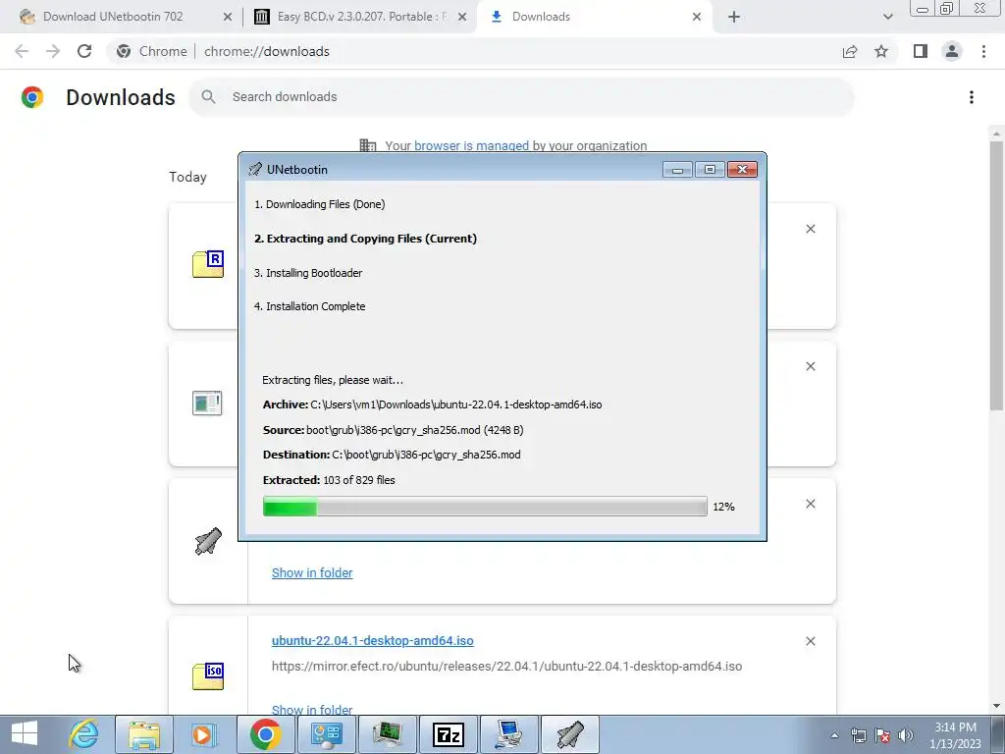Click '1. Downloading Files (Done)' step

[x=320, y=204]
